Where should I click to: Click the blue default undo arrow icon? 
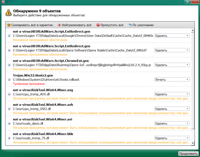tap(130, 25)
